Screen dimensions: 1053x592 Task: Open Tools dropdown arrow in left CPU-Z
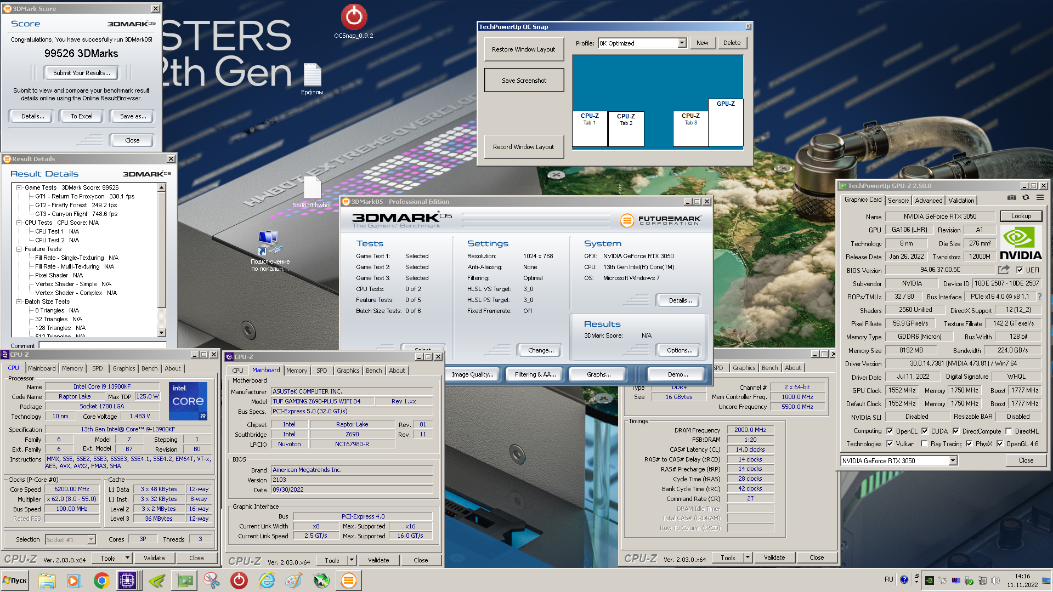(x=127, y=558)
